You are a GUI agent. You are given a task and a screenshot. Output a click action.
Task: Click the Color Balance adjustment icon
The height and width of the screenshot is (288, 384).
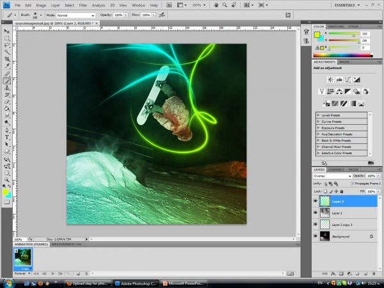click(x=339, y=92)
